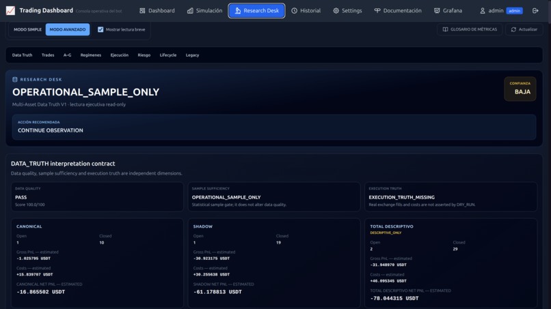Click Multi-Asset Data Truth V1 subtitle
The height and width of the screenshot is (309, 551).
pyautogui.click(x=69, y=104)
